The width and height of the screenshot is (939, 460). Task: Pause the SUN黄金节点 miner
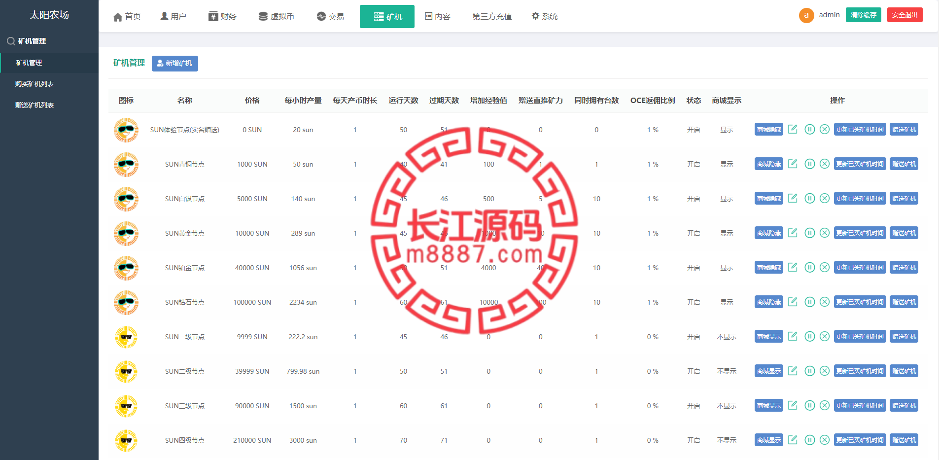(809, 233)
